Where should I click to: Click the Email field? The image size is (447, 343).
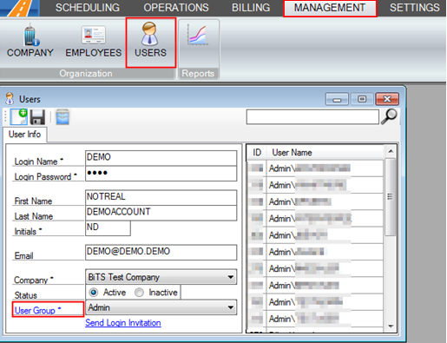tap(161, 253)
